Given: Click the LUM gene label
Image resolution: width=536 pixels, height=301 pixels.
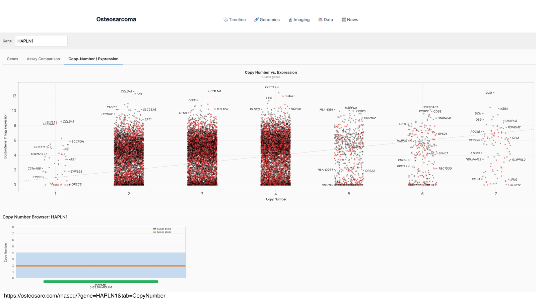Looking at the screenshot, I should (489, 93).
